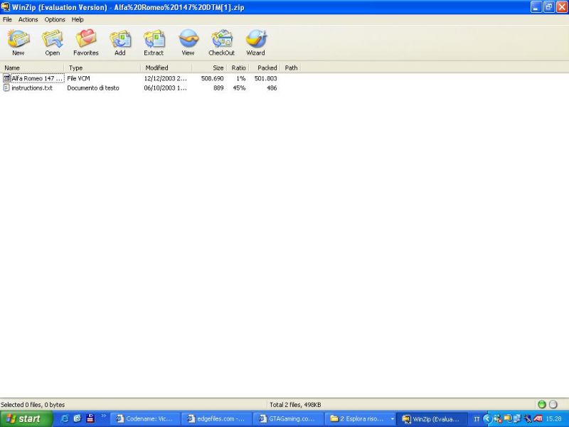Restore down the WinZip window
Viewport: 569px width, 427px height.
[549, 7]
